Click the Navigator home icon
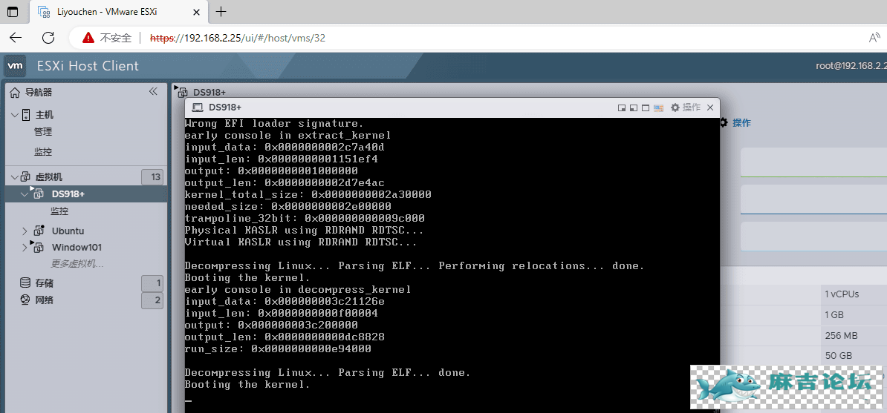Image resolution: width=887 pixels, height=413 pixels. click(15, 92)
